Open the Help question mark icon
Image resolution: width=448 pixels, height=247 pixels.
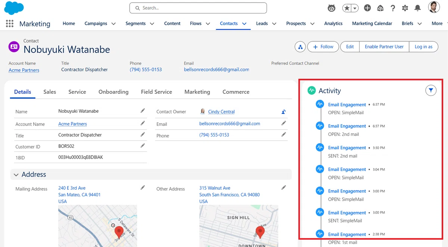click(x=393, y=8)
